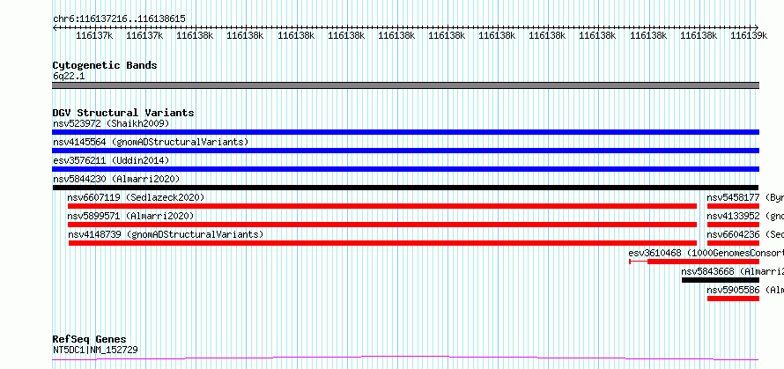The height and width of the screenshot is (369, 784).
Task: Open variant label nsv6604236
Action: [x=745, y=234]
